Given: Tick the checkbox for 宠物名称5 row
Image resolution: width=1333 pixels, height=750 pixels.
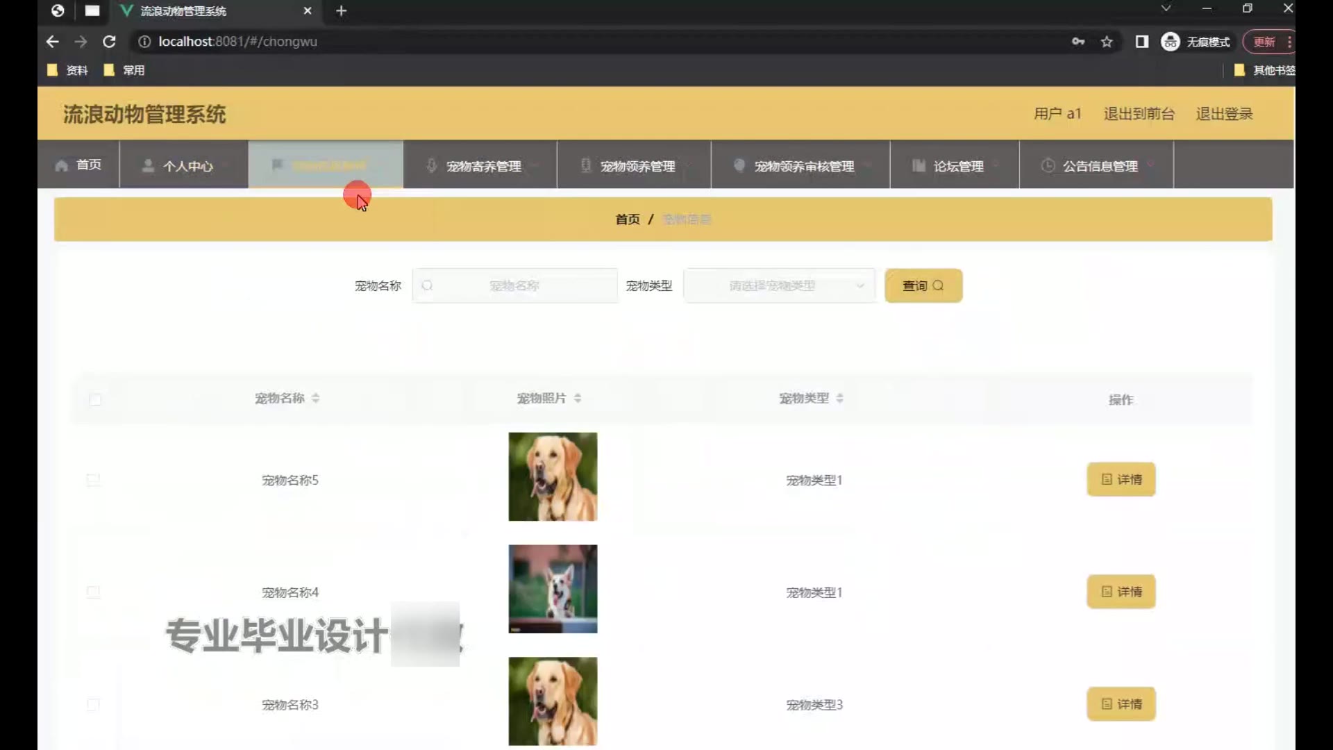Looking at the screenshot, I should [93, 480].
